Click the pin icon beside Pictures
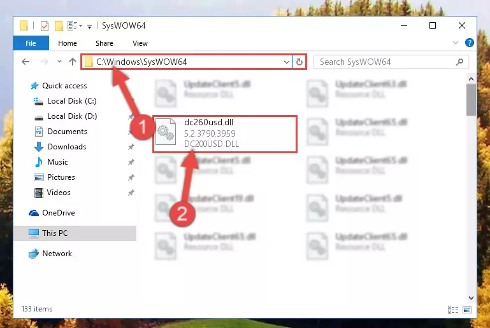This screenshot has height=328, width=490. point(131,177)
